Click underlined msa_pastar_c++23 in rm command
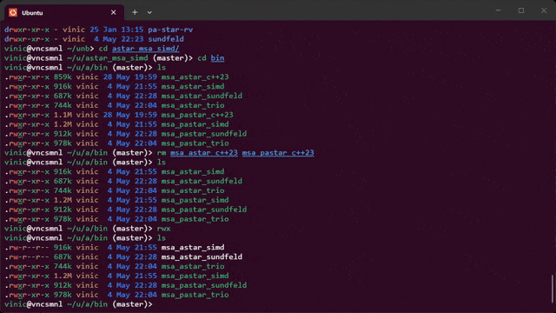 [x=278, y=153]
